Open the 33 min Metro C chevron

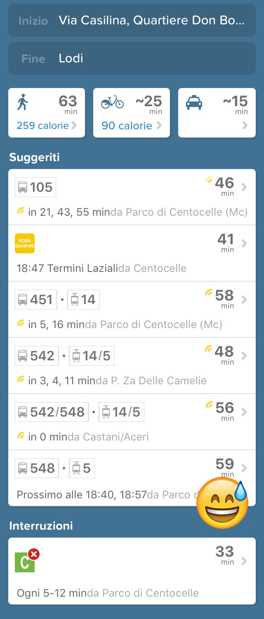point(244,561)
